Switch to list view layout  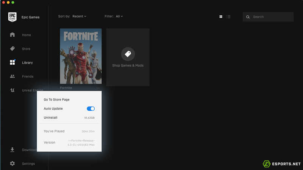click(x=228, y=17)
